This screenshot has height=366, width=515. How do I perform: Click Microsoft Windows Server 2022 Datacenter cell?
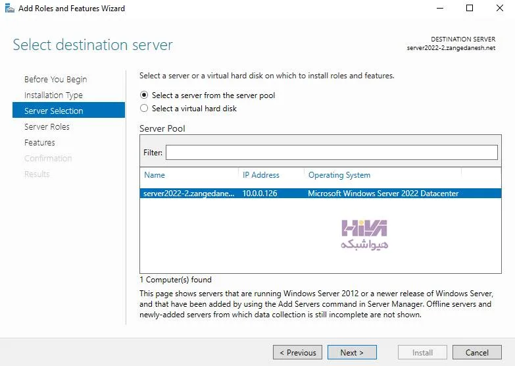[x=383, y=194]
